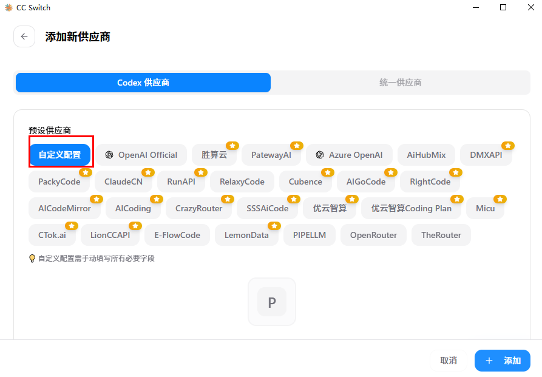
Task: Click the 添加新供应商 page title
Action: coord(78,36)
